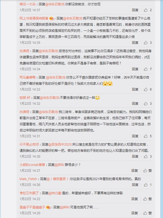This screenshot has width=163, height=218.
Task: Like the 14:35 comment by 网上冲浪请保持距离
Action: (148, 42)
